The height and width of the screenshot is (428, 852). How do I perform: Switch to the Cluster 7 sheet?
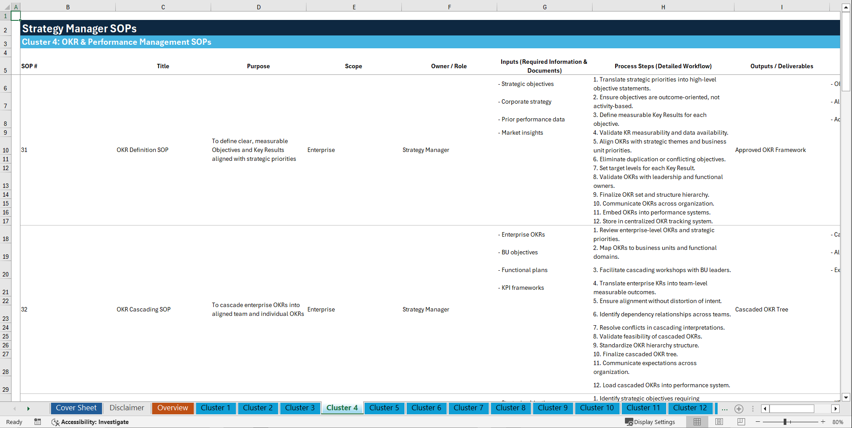pyautogui.click(x=468, y=408)
